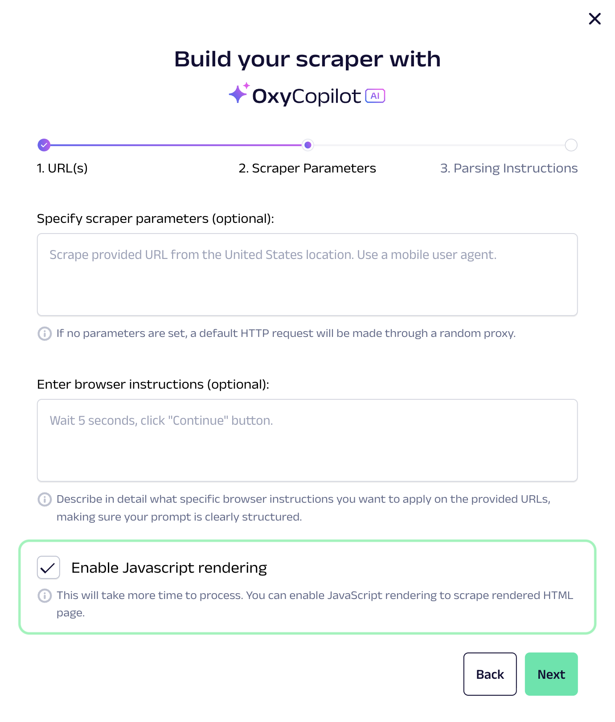Click info icon beside browser instructions hint
Viewport: 615px width, 722px height.
45,499
